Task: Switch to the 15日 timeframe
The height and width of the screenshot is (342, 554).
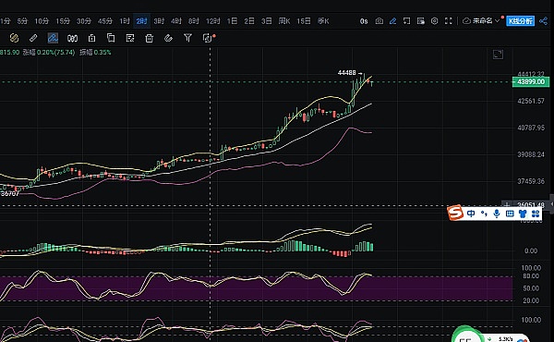Action: point(304,21)
